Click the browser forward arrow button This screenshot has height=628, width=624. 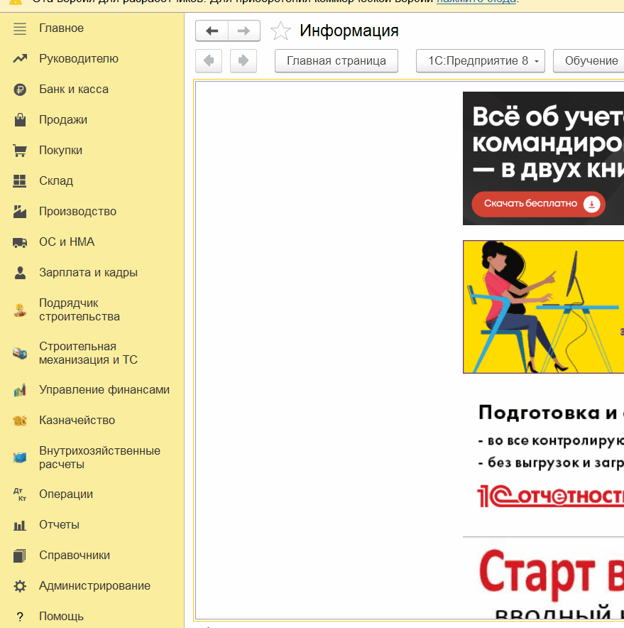(x=243, y=61)
